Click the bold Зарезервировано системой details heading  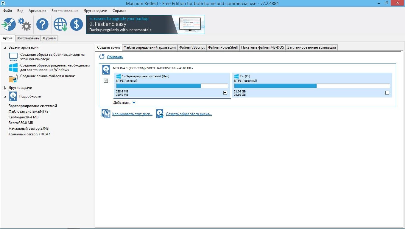tap(33, 106)
